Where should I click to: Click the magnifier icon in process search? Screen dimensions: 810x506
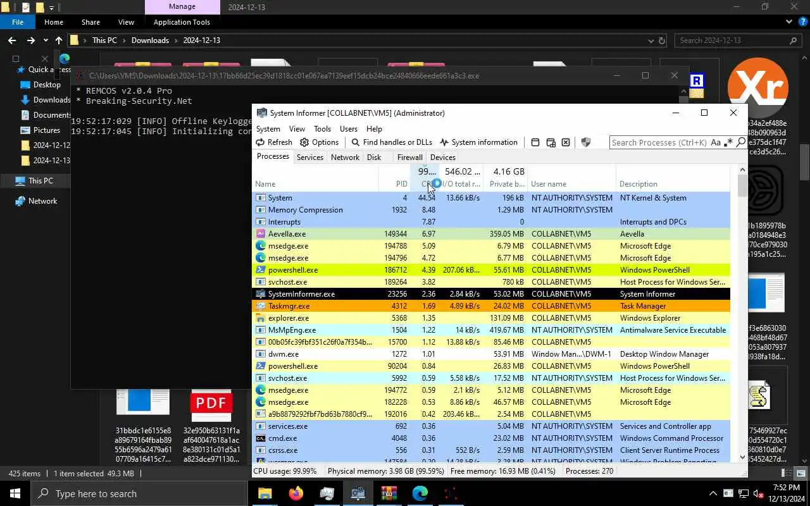point(740,142)
